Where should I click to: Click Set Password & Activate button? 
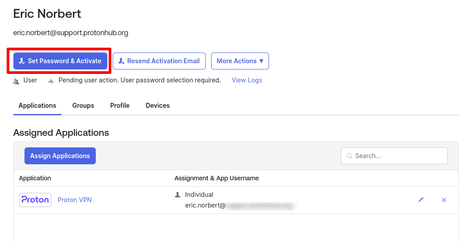[60, 61]
